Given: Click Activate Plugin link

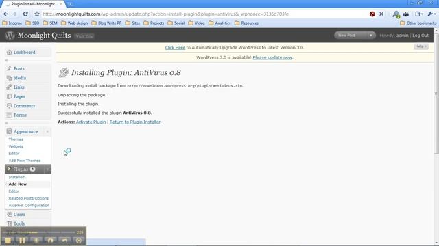Looking at the screenshot, I should click(x=91, y=122).
